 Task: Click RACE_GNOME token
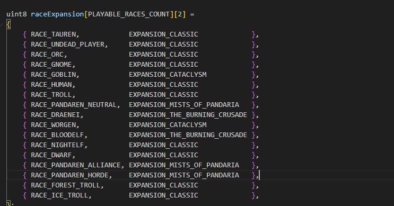51,65
